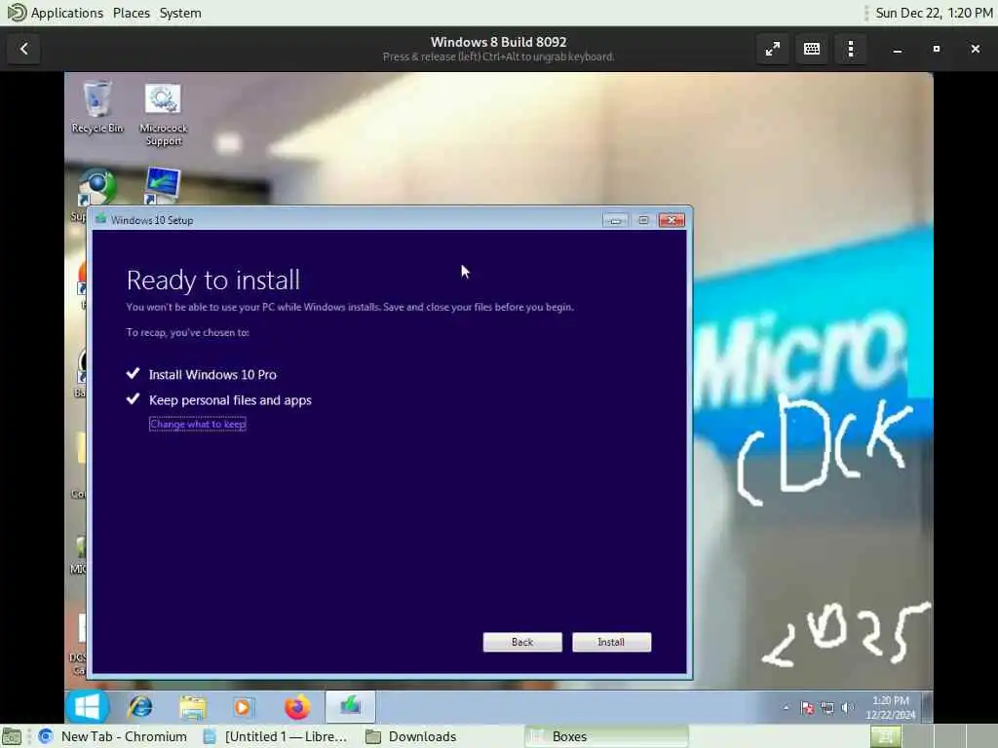Minimize the Windows 10 Setup dialog
The image size is (998, 748).
pos(615,220)
